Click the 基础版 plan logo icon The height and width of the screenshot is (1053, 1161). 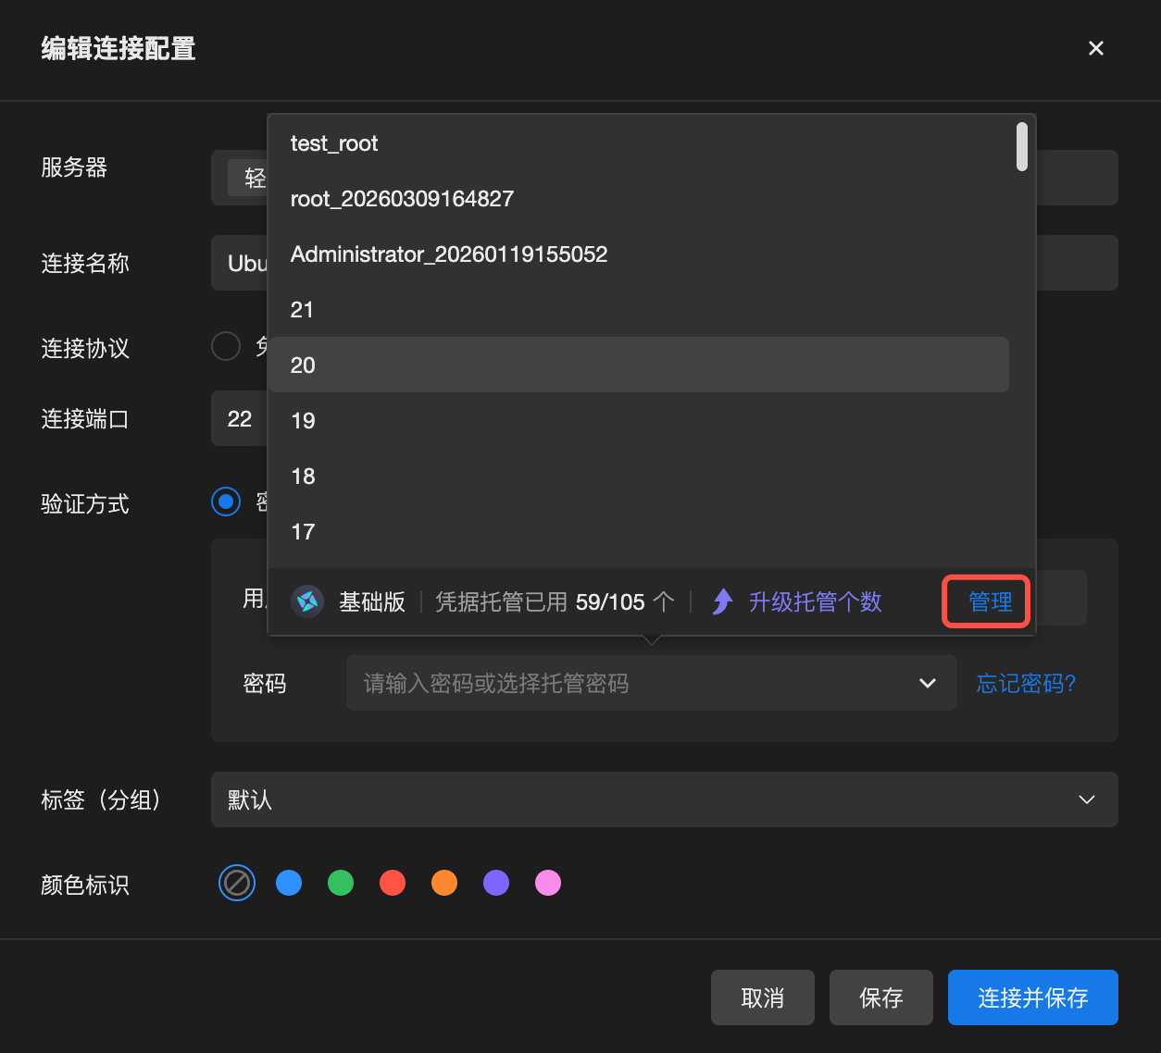point(307,601)
